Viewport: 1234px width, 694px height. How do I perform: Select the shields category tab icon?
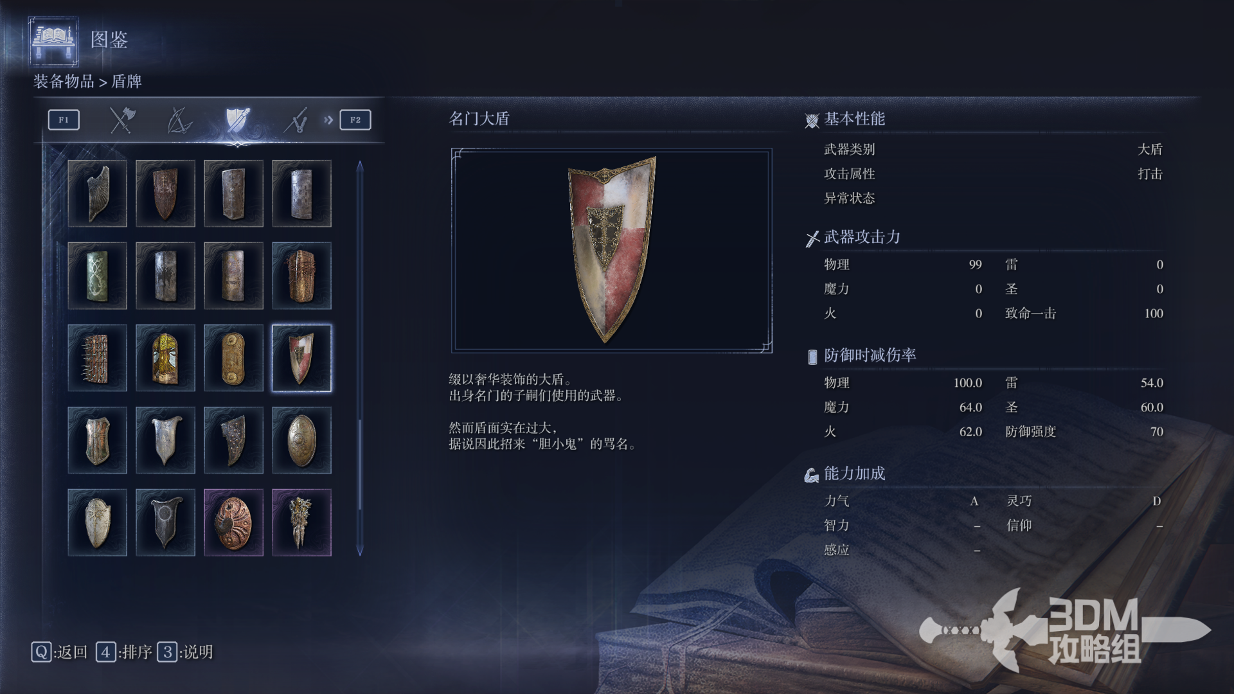(237, 120)
